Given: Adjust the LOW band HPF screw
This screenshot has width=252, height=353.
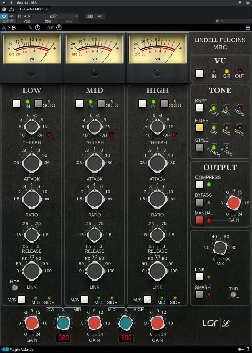Looking at the screenshot, I should tap(14, 287).
